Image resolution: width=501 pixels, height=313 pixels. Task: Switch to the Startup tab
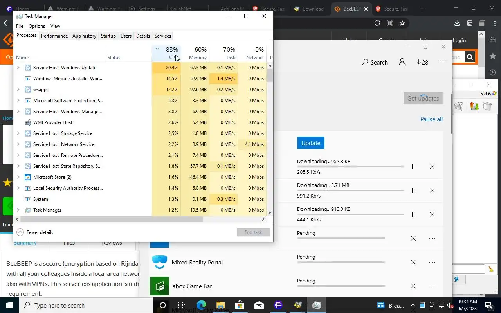tap(108, 36)
